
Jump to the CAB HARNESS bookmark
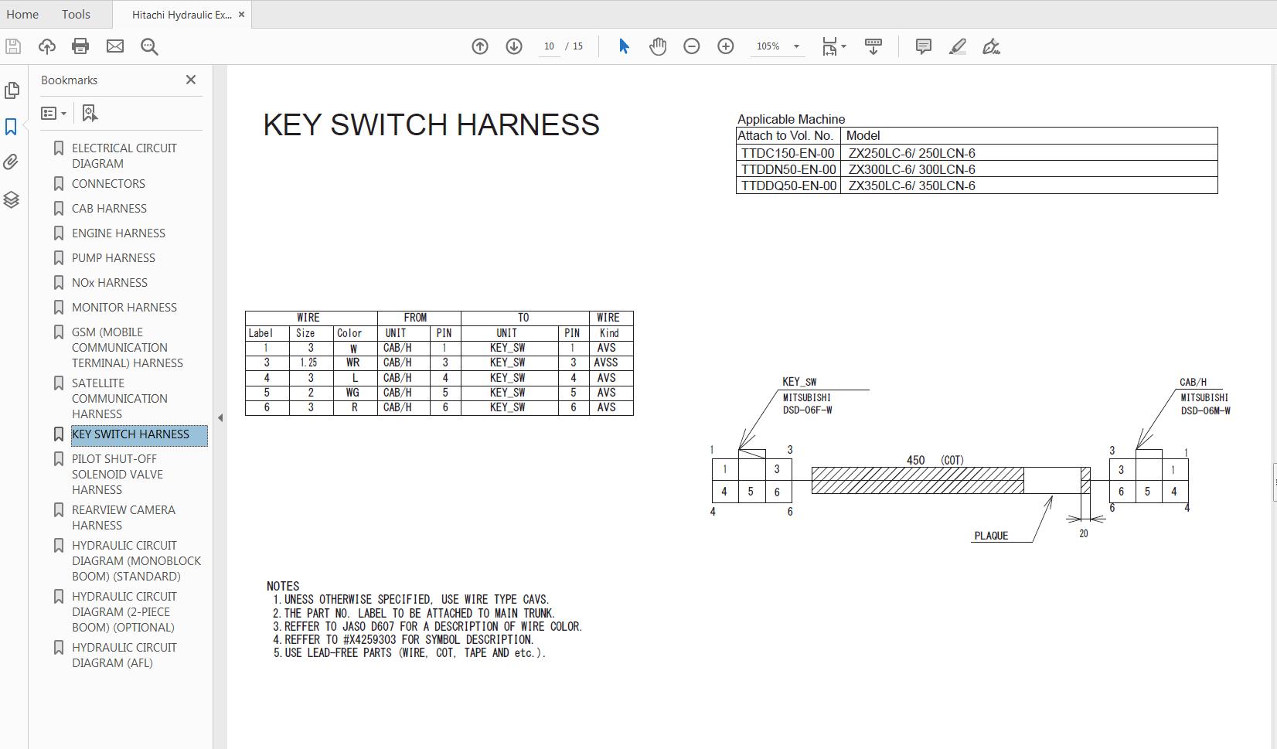[x=108, y=208]
